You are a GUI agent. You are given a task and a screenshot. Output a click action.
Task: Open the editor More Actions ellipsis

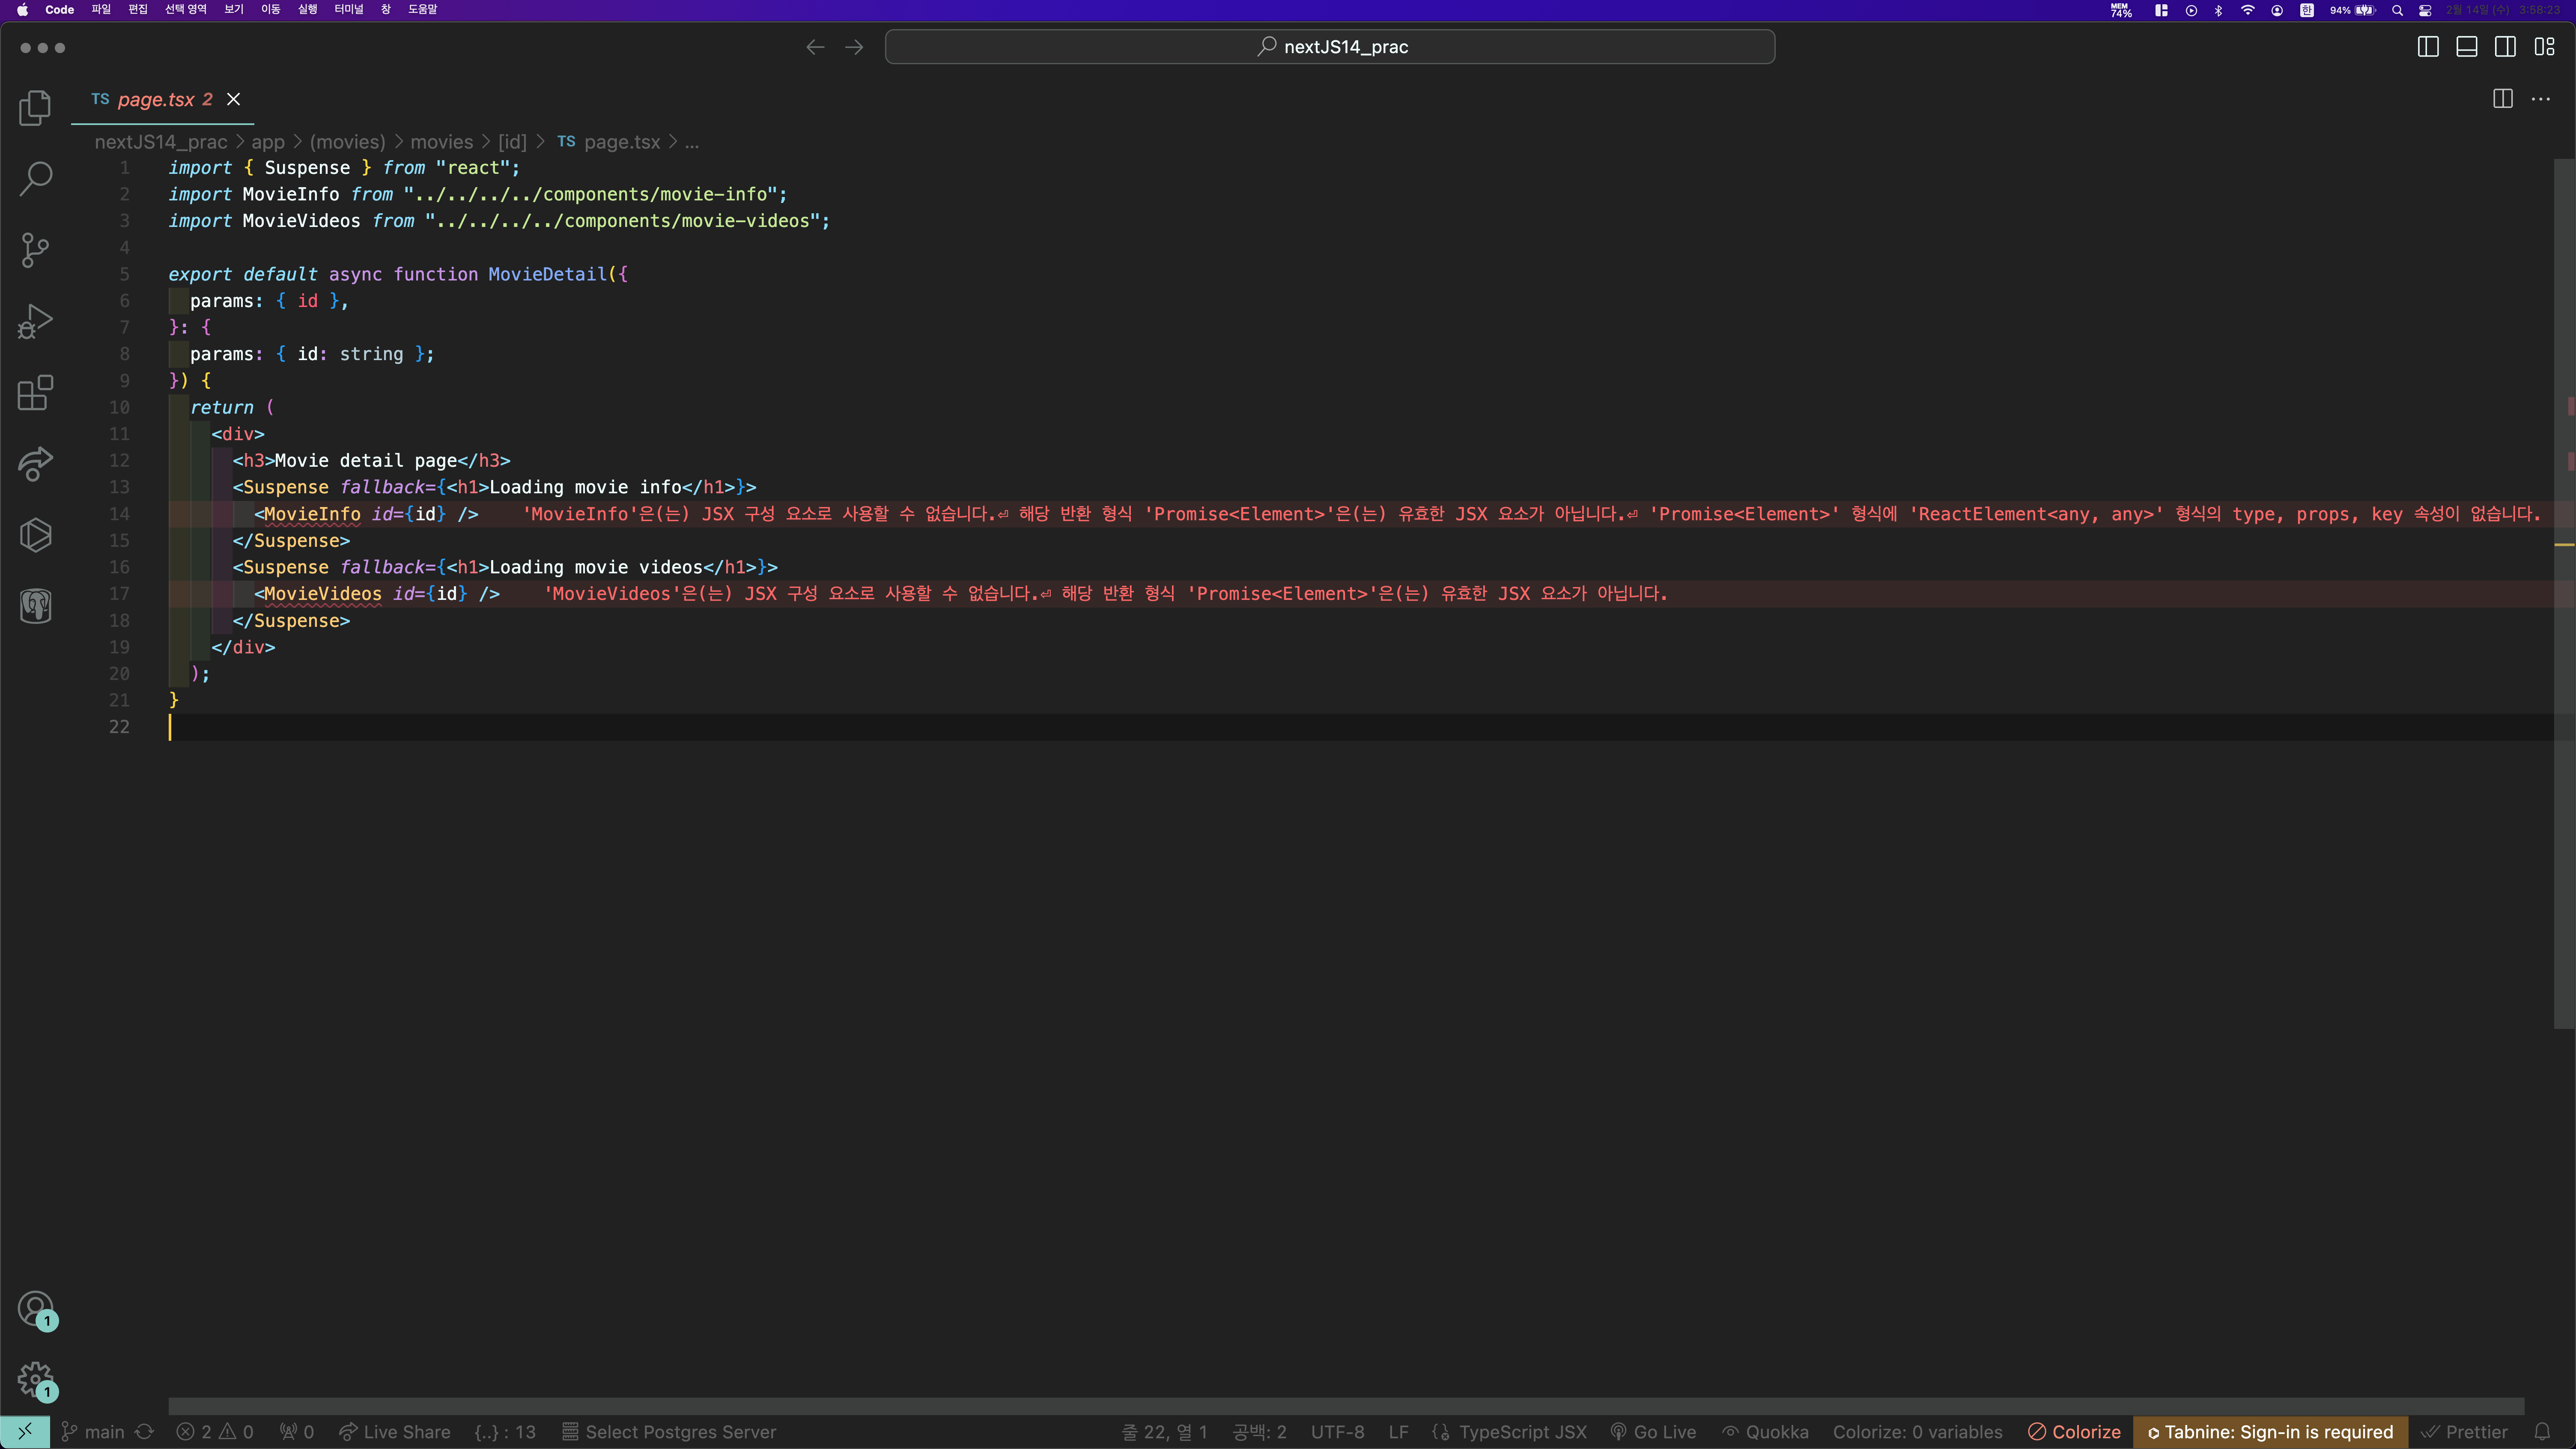2541,99
